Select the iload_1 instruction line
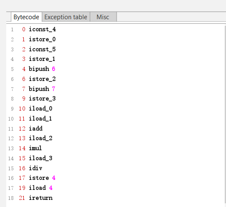 pos(41,119)
